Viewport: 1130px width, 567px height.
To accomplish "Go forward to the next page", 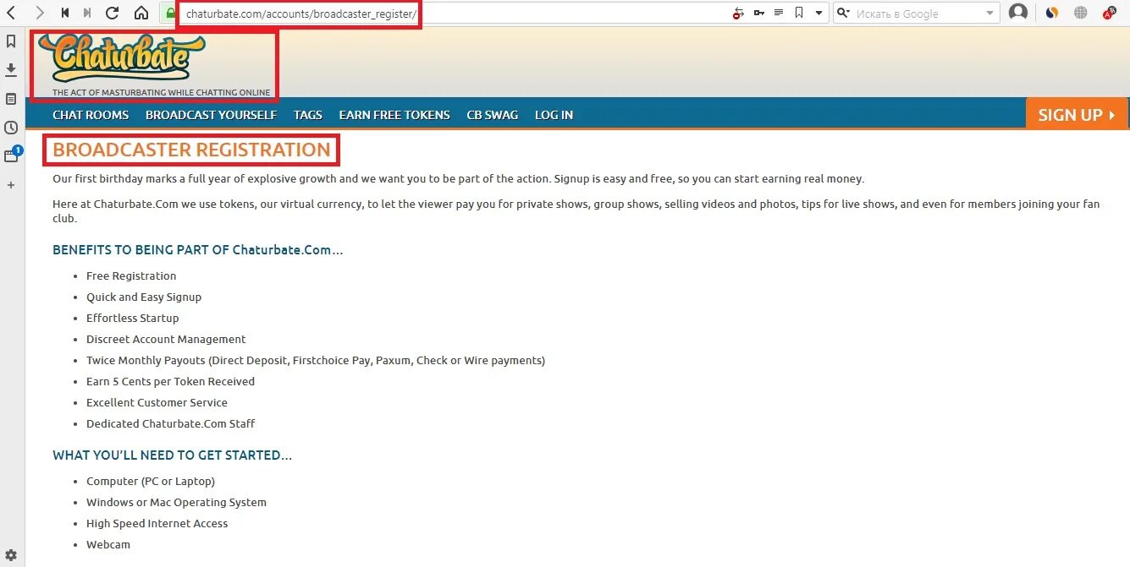I will [x=39, y=13].
